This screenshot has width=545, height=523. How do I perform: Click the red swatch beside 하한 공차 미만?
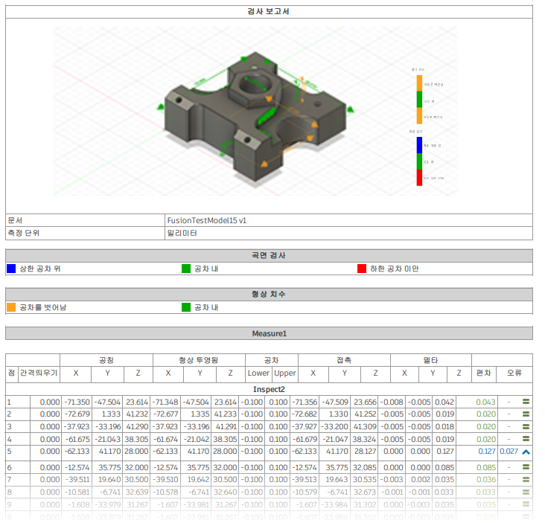click(x=362, y=269)
